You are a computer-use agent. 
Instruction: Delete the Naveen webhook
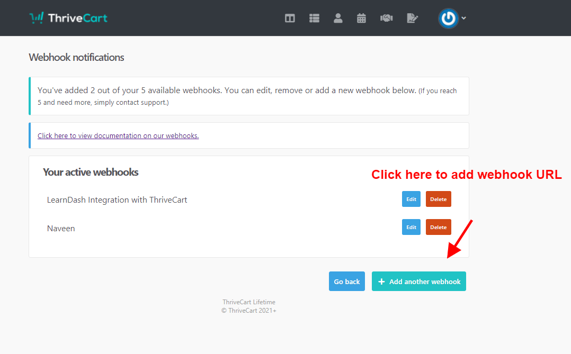pos(438,227)
